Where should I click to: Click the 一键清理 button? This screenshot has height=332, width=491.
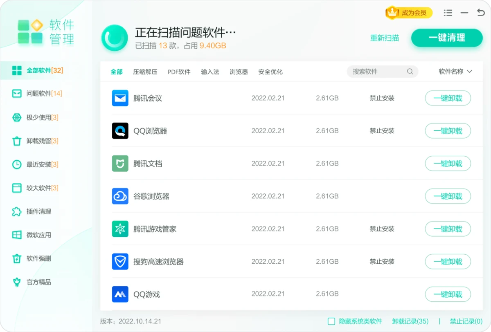[x=447, y=38]
